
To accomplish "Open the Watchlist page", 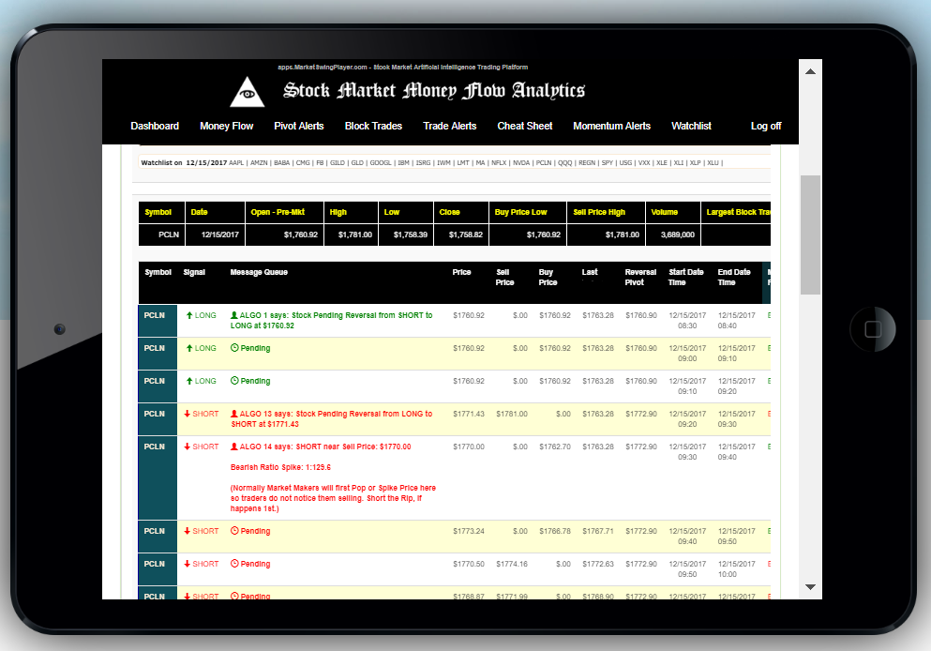I will tap(691, 126).
